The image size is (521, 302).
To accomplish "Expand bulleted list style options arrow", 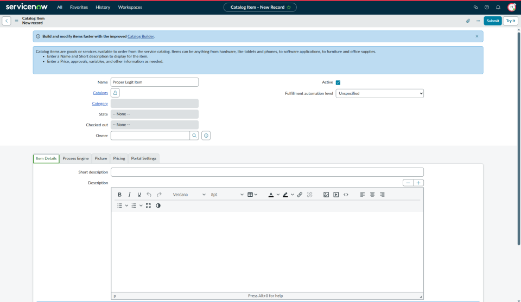I will click(126, 205).
